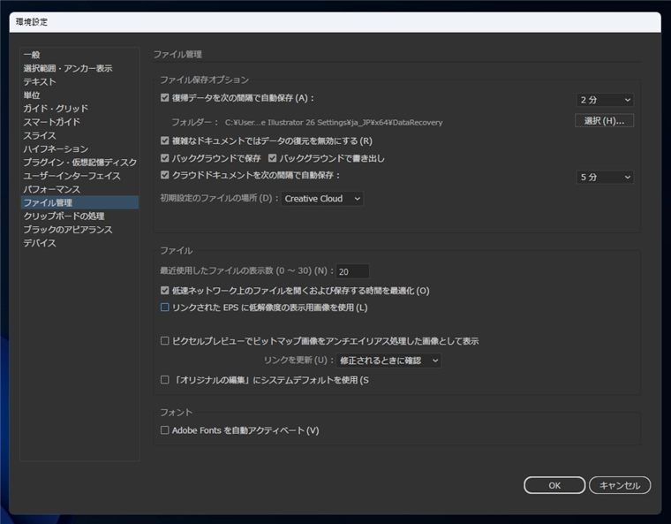The image size is (671, 524).
Task: Confirm settings with OK button
Action: click(554, 485)
